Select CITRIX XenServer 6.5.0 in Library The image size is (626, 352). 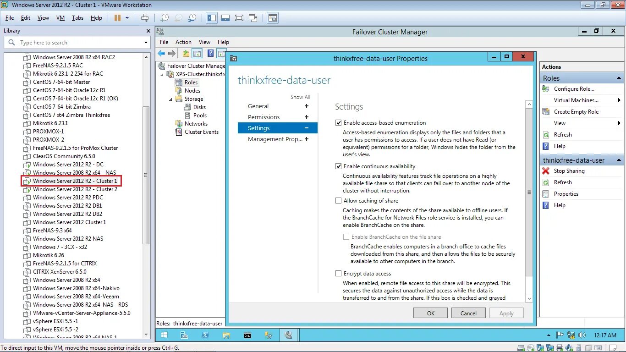[60, 272]
